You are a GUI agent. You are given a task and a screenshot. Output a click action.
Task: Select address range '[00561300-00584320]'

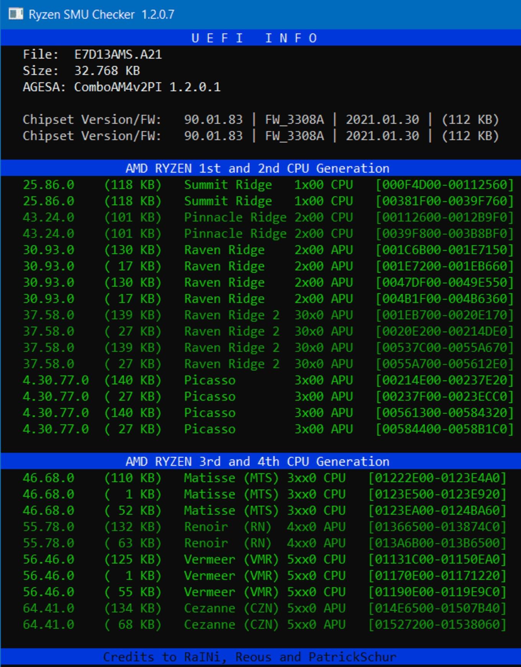pyautogui.click(x=444, y=413)
